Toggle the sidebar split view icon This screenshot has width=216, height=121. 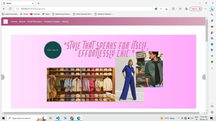click(x=212, y=106)
